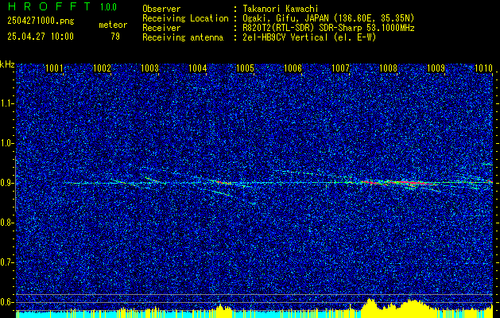Click the HROFFT title text
This screenshot has width=500, height=318.
pos(49,6)
